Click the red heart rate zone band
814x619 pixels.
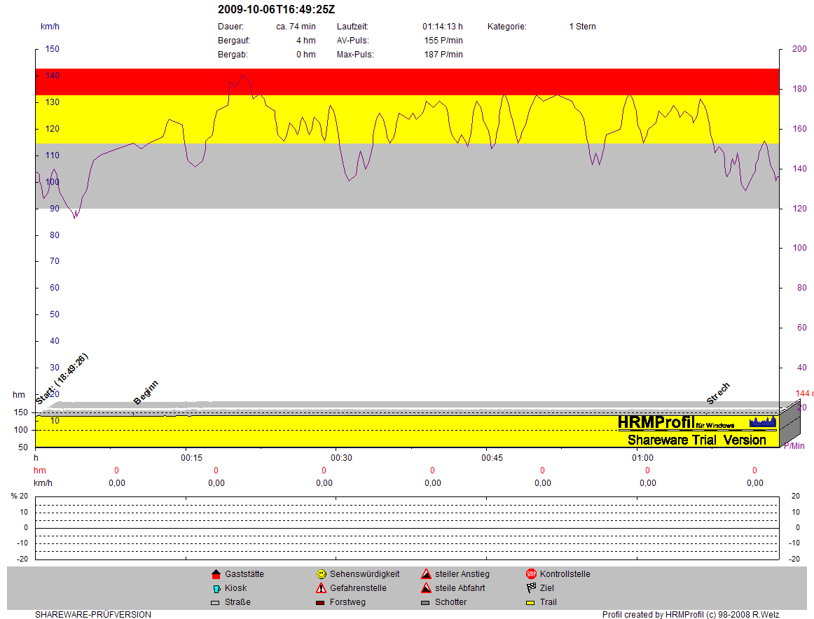point(406,81)
